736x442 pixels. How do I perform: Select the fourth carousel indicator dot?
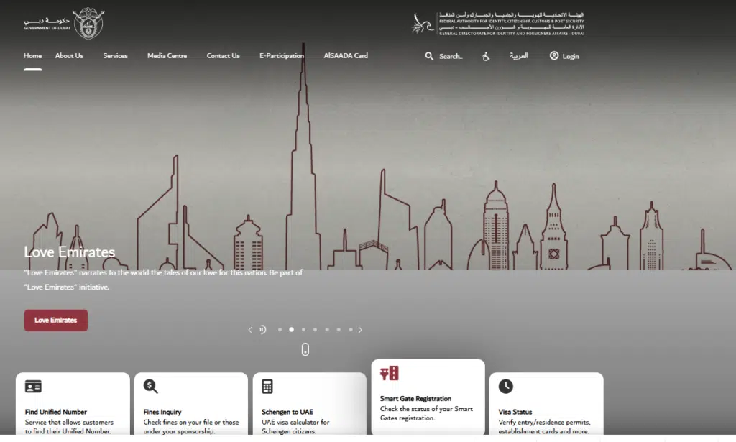315,329
